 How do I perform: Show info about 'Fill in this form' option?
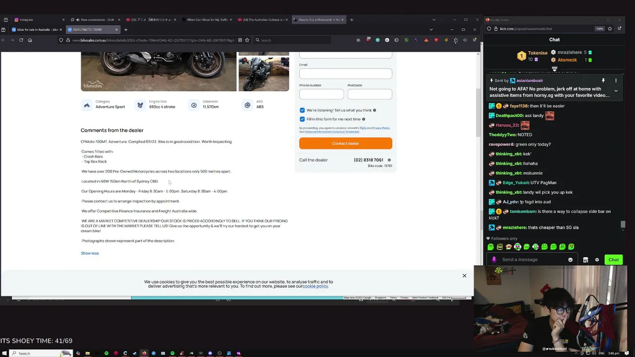click(x=364, y=119)
